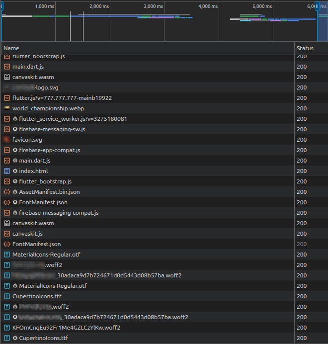Sort requests by the Name column header
The width and height of the screenshot is (328, 344).
pyautogui.click(x=148, y=48)
